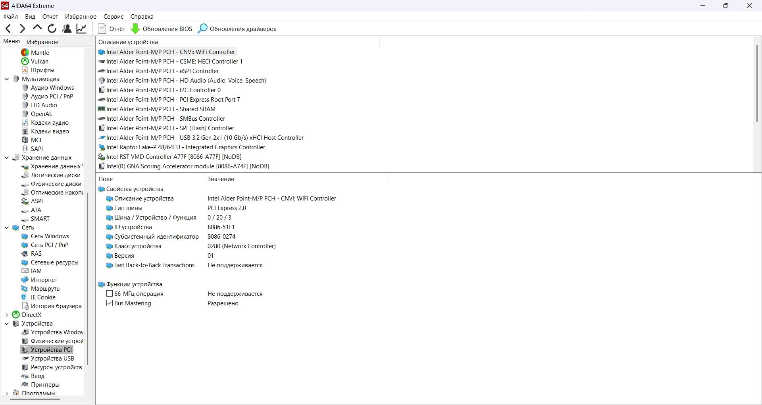Collapse the Хранение данных tree node
The height and width of the screenshot is (405, 762).
tap(7, 158)
